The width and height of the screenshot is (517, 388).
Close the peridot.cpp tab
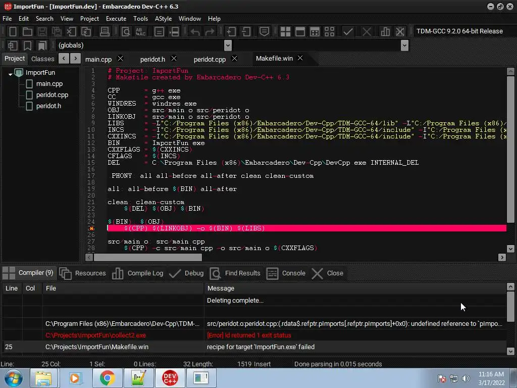[234, 59]
